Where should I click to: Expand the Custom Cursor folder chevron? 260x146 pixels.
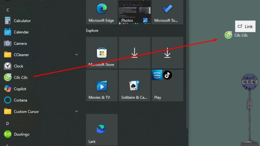[77, 111]
